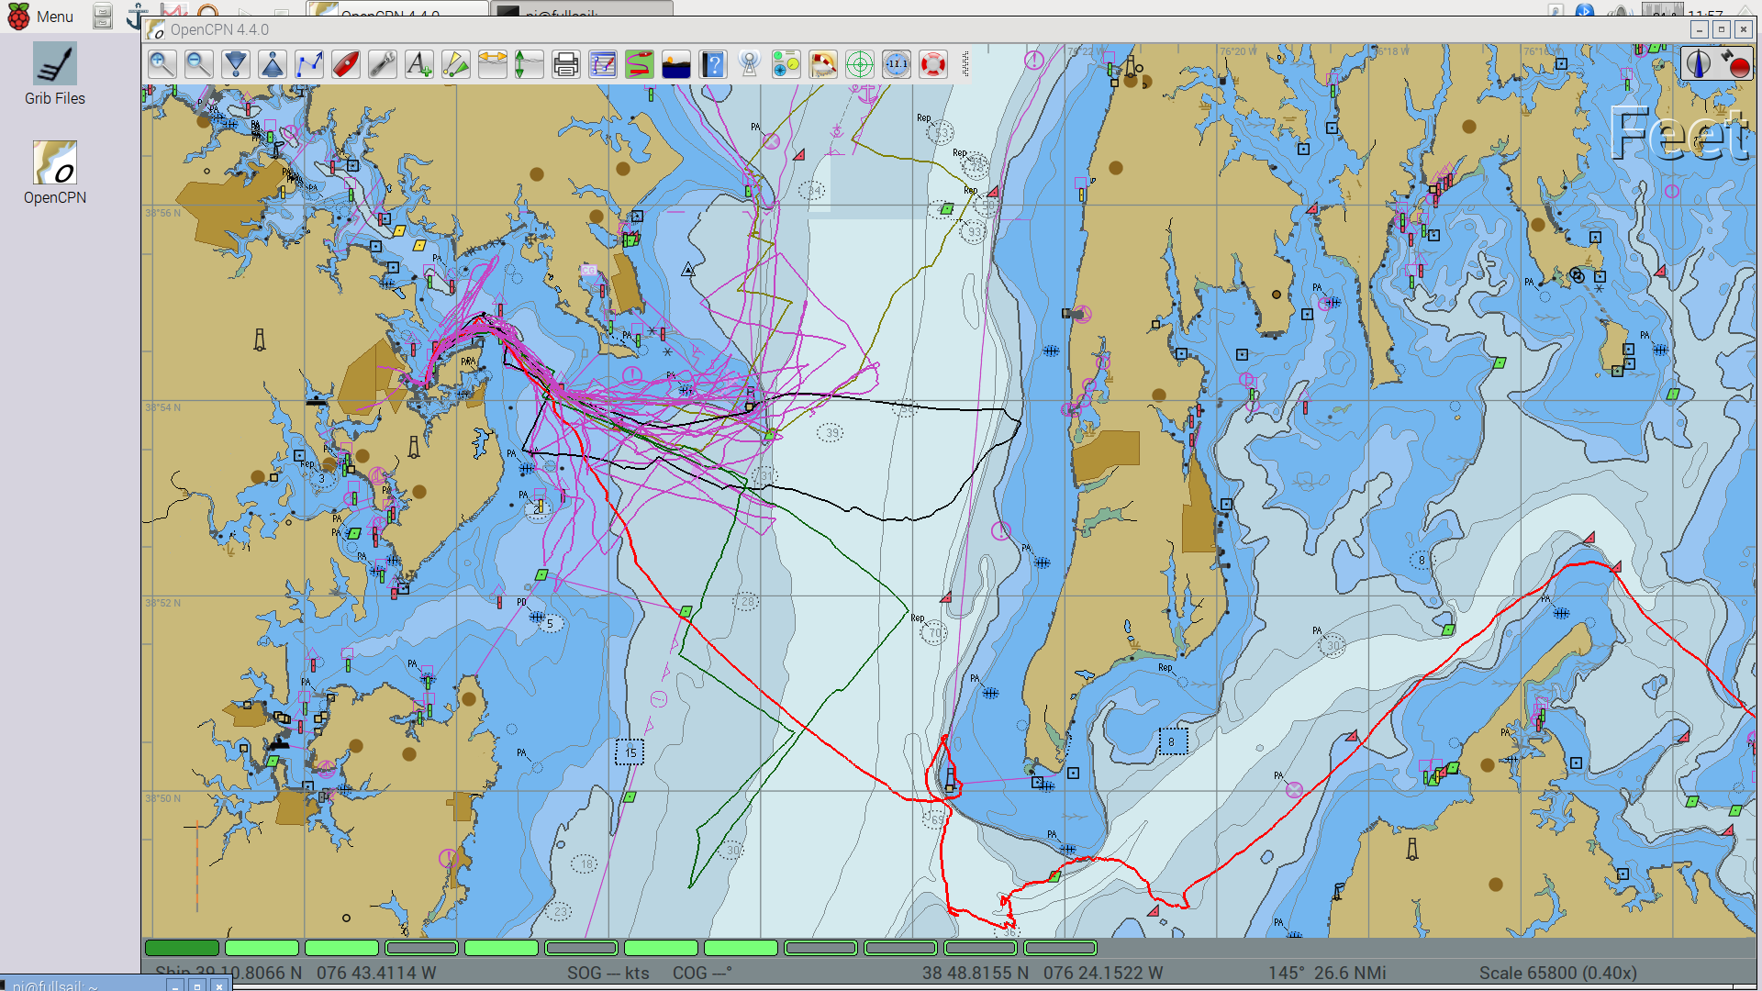The height and width of the screenshot is (991, 1762).
Task: Toggle the track recording icon
Action: point(640,64)
